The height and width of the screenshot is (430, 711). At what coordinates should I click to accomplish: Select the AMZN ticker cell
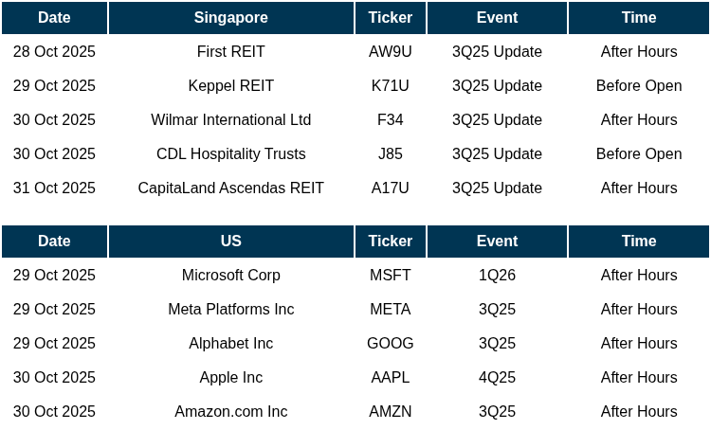point(391,412)
